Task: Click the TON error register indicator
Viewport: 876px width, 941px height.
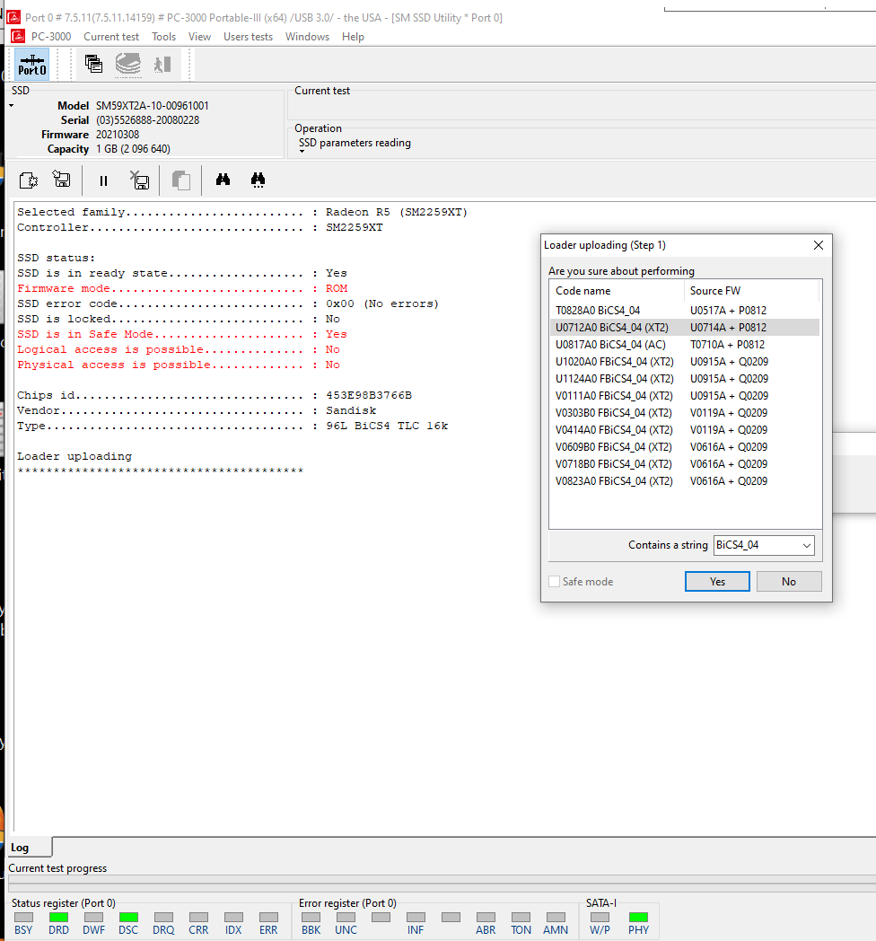Action: pos(521,917)
